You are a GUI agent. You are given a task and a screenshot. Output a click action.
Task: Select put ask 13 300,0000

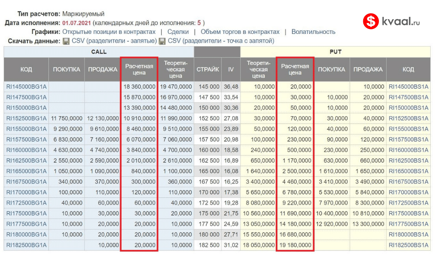[x=368, y=224]
